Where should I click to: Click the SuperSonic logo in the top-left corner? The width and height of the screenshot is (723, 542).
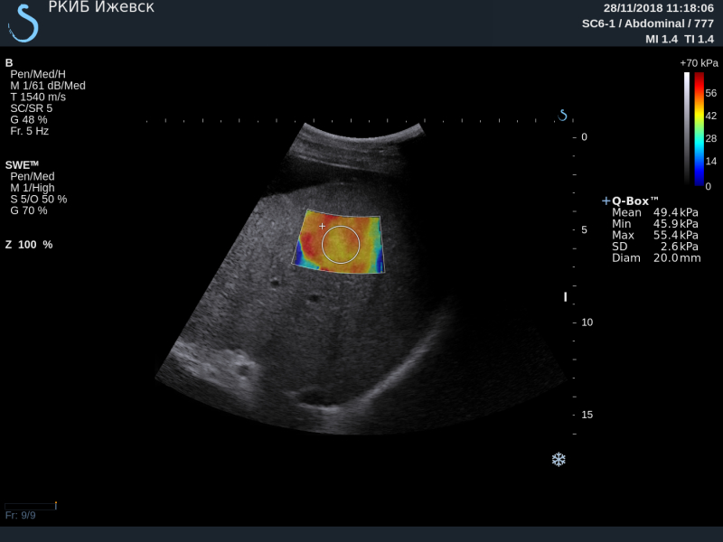point(23,23)
